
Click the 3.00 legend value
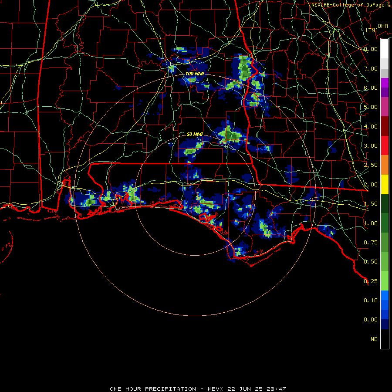pyautogui.click(x=371, y=146)
